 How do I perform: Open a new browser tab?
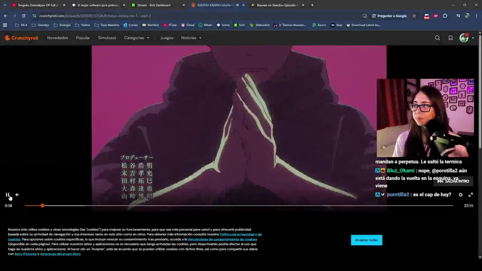[x=312, y=5]
